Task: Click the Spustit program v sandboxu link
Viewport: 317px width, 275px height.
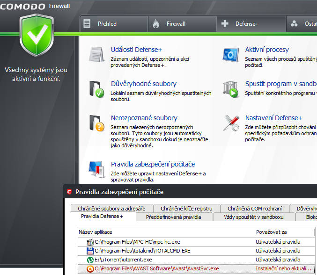Action: (281, 84)
